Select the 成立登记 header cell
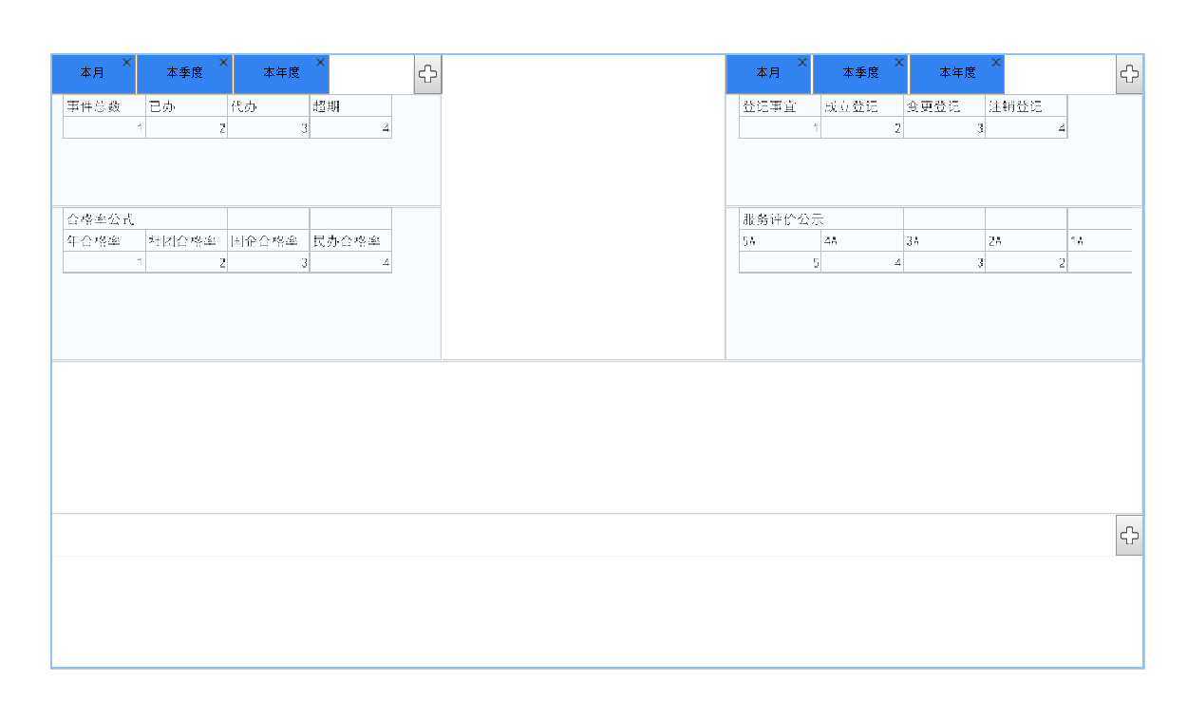 [x=862, y=106]
